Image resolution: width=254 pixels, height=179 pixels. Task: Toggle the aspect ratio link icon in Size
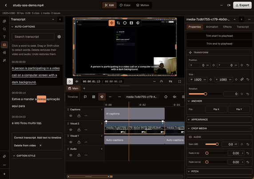242,80
